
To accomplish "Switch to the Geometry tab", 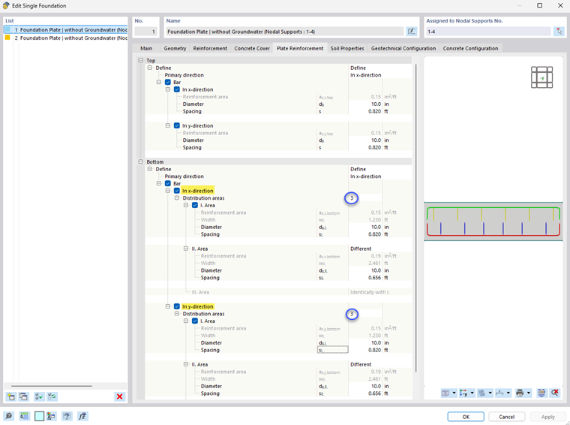I will 175,48.
